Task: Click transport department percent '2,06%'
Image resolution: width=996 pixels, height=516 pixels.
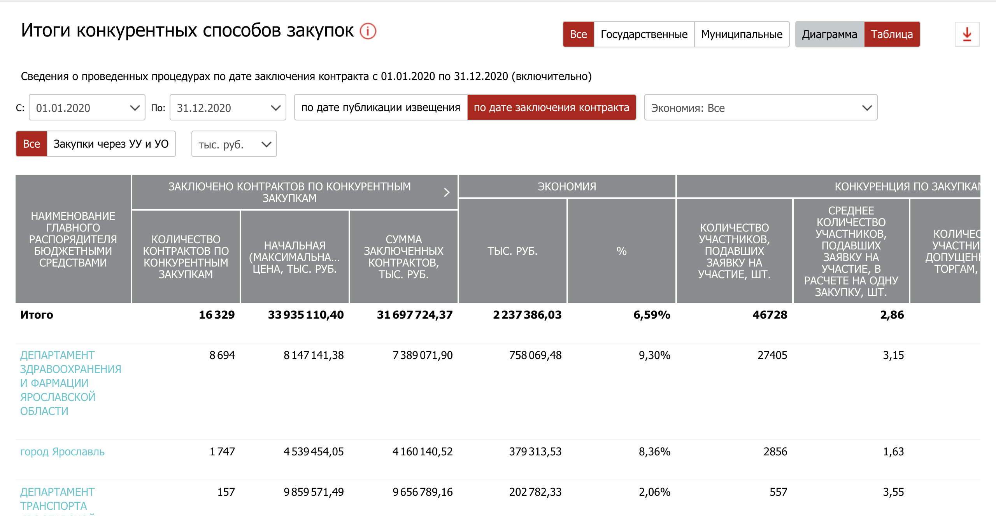Action: point(654,492)
